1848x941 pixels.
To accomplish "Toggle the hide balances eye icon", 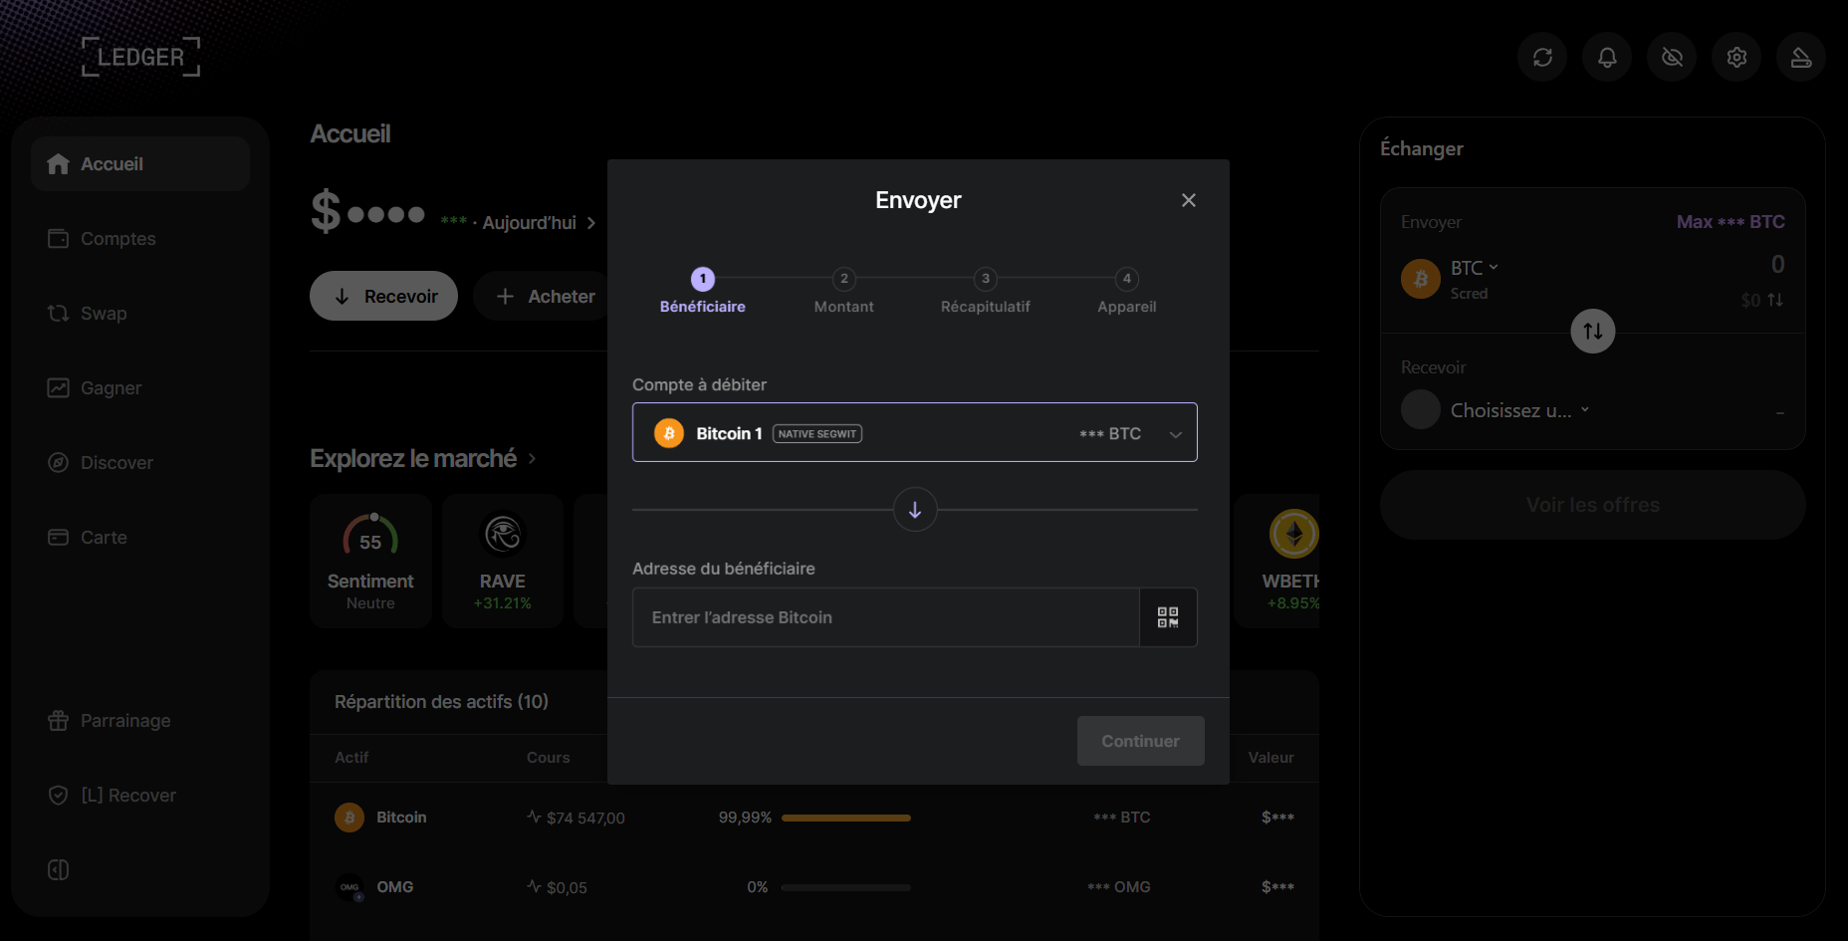I will click(1672, 58).
